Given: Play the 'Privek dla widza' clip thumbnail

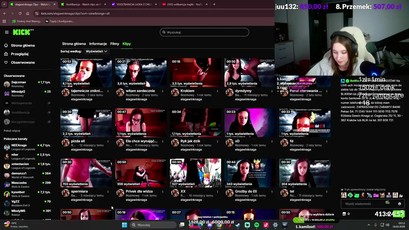Looking at the screenshot, I should click(x=141, y=173).
